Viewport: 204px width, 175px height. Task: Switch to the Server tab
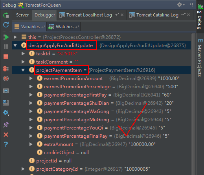22,15
